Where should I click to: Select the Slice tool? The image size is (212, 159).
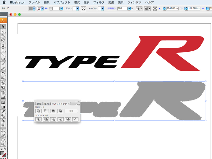point(3,131)
